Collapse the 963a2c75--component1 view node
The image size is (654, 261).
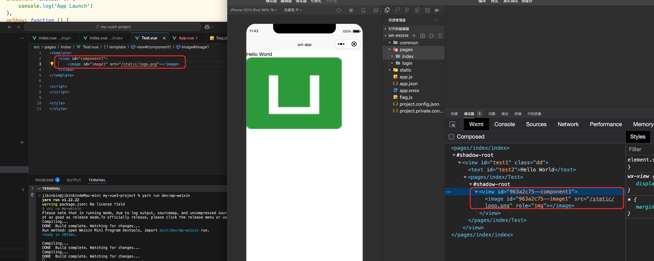476,192
